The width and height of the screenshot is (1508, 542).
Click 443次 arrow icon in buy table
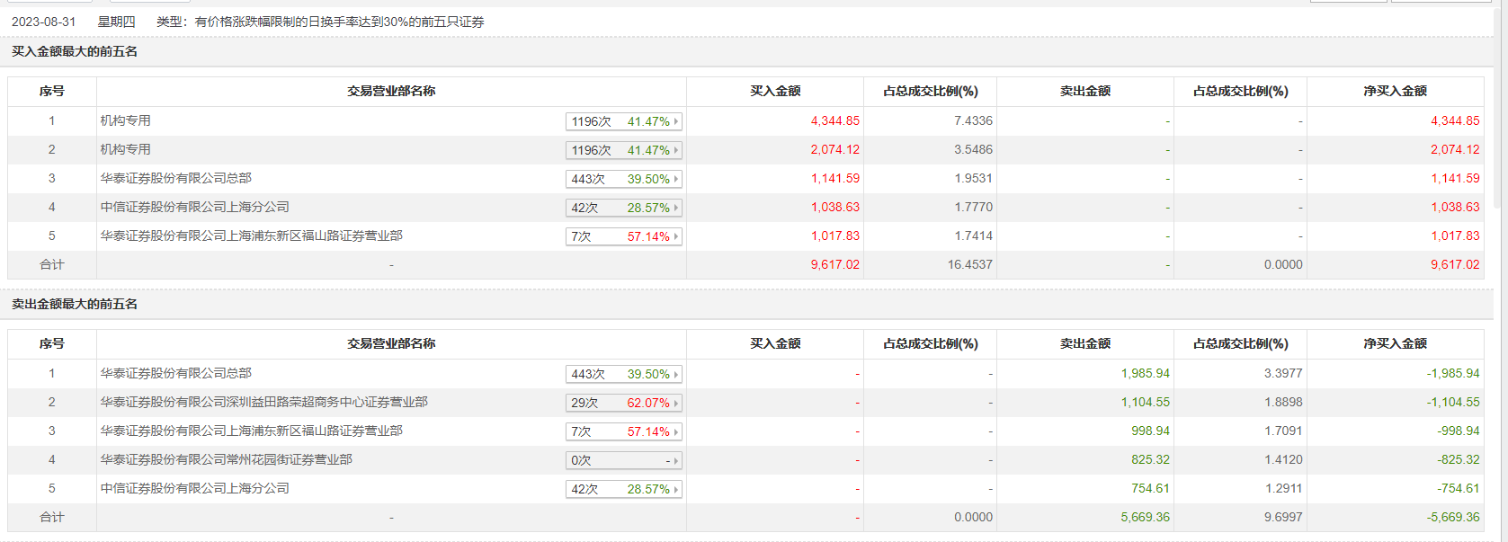click(676, 179)
